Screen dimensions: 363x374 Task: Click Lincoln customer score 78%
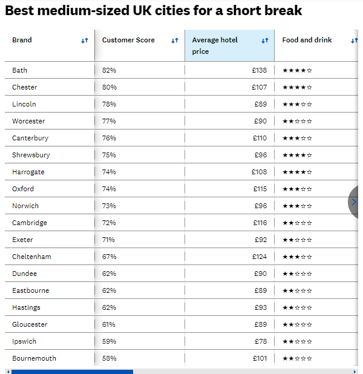click(x=109, y=104)
